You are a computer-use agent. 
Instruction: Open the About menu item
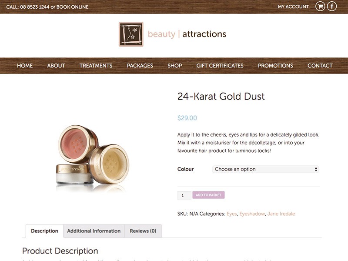[56, 66]
